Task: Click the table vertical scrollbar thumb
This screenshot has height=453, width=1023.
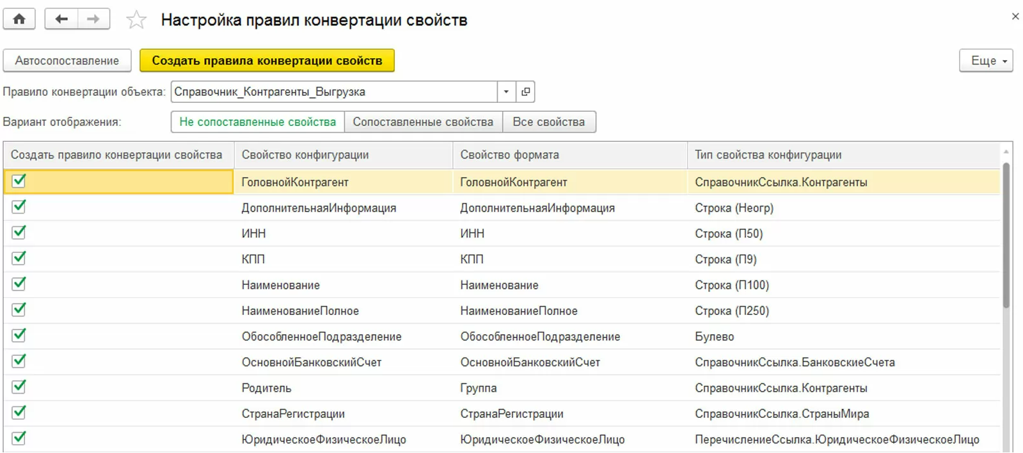Action: 1006,236
